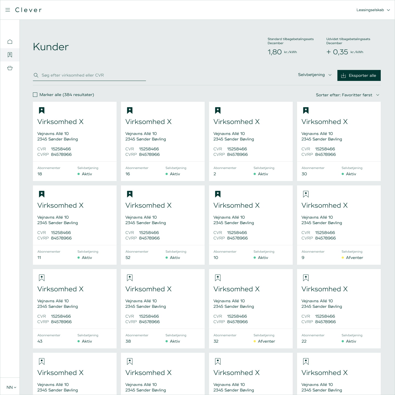
Task: Open the basket icon in the sidebar
Action: pos(10,68)
